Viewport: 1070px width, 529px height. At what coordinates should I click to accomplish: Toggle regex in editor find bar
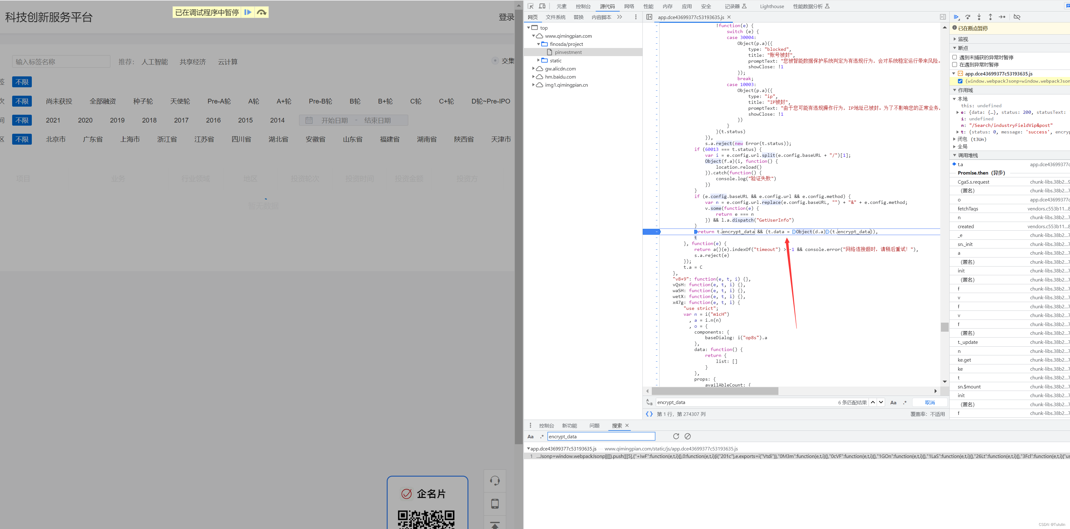tap(905, 402)
